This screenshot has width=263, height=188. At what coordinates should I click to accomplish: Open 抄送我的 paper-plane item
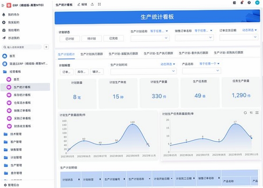pos(11,38)
